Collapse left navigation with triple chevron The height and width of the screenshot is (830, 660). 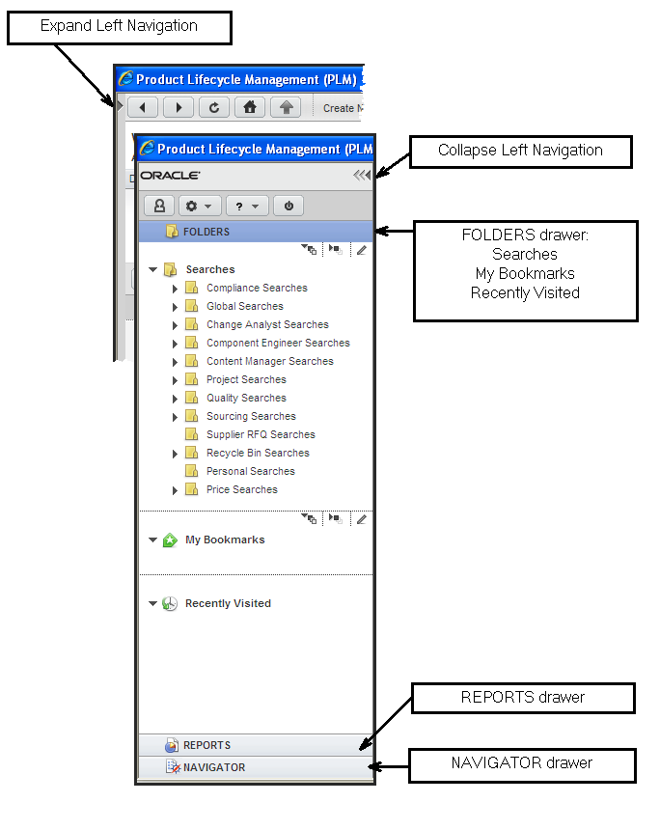tap(362, 176)
